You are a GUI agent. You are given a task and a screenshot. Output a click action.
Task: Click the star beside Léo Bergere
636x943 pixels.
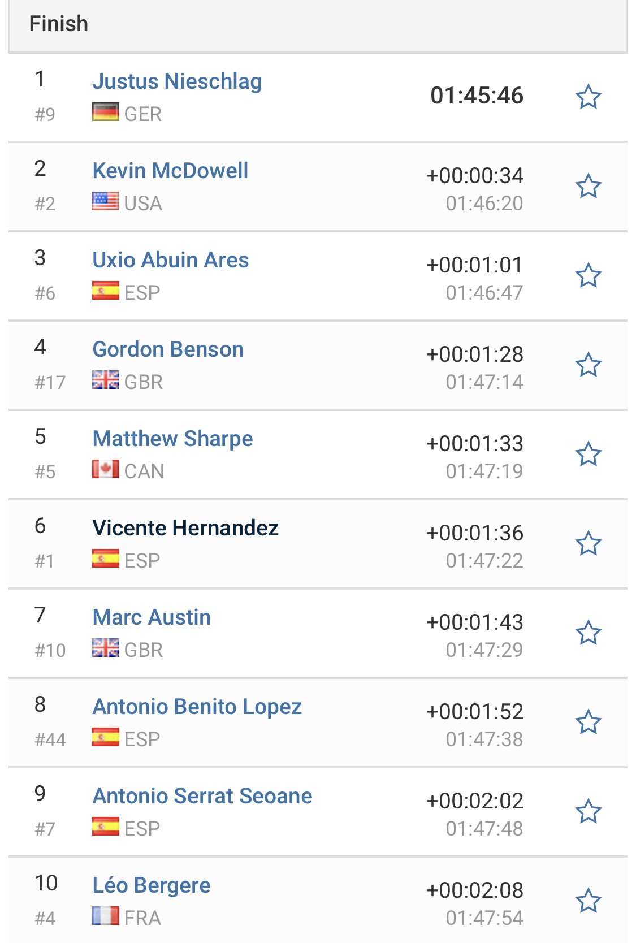tap(588, 901)
